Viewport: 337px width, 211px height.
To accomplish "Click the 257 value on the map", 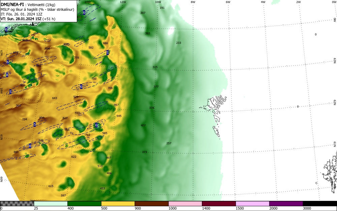I will coord(169,143).
